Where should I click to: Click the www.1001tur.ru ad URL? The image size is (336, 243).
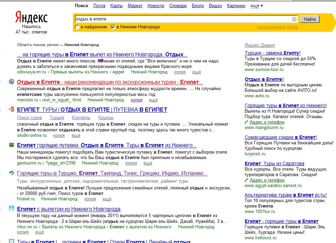260,212
